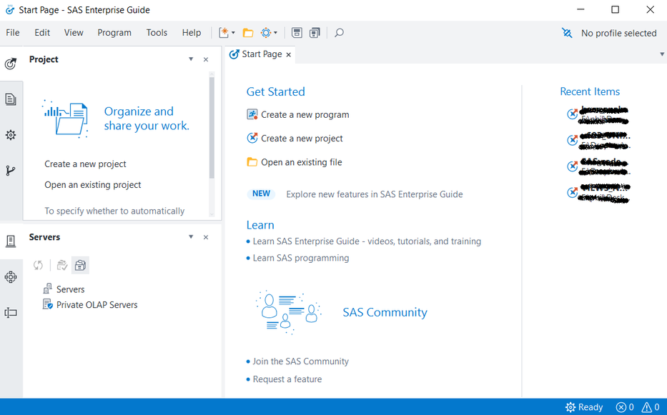The height and width of the screenshot is (415, 667).
Task: Click the Project pane vertical scrollbar
Action: coord(212,129)
